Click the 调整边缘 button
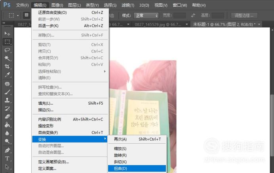The height and width of the screenshot is (173, 274). coord(244,15)
